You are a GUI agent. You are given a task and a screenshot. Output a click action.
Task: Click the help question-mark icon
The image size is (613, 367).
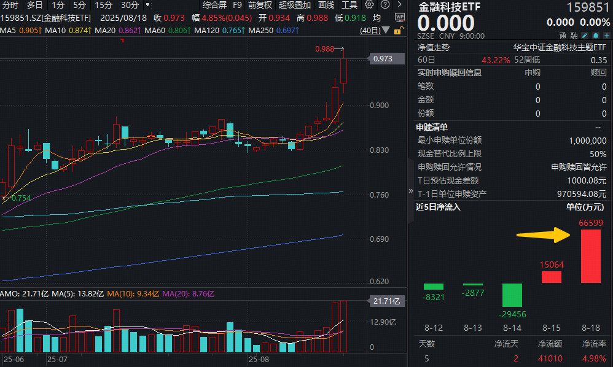[384, 4]
